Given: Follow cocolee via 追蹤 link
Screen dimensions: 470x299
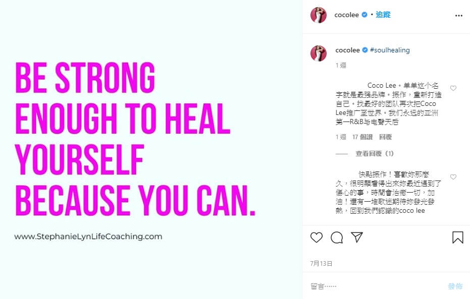Looking at the screenshot, I should 383,15.
